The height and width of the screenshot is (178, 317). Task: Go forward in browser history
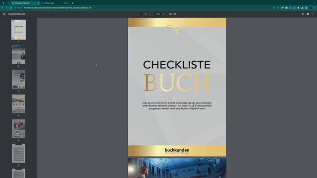(6, 8)
